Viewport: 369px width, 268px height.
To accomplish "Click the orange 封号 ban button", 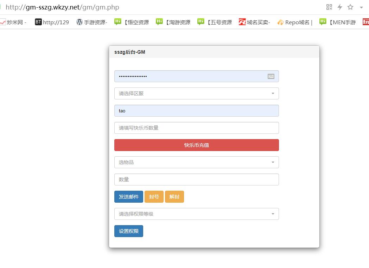I will [x=154, y=197].
